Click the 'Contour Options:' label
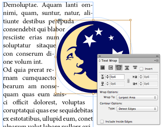The image size is (163, 127). pos(111,103)
